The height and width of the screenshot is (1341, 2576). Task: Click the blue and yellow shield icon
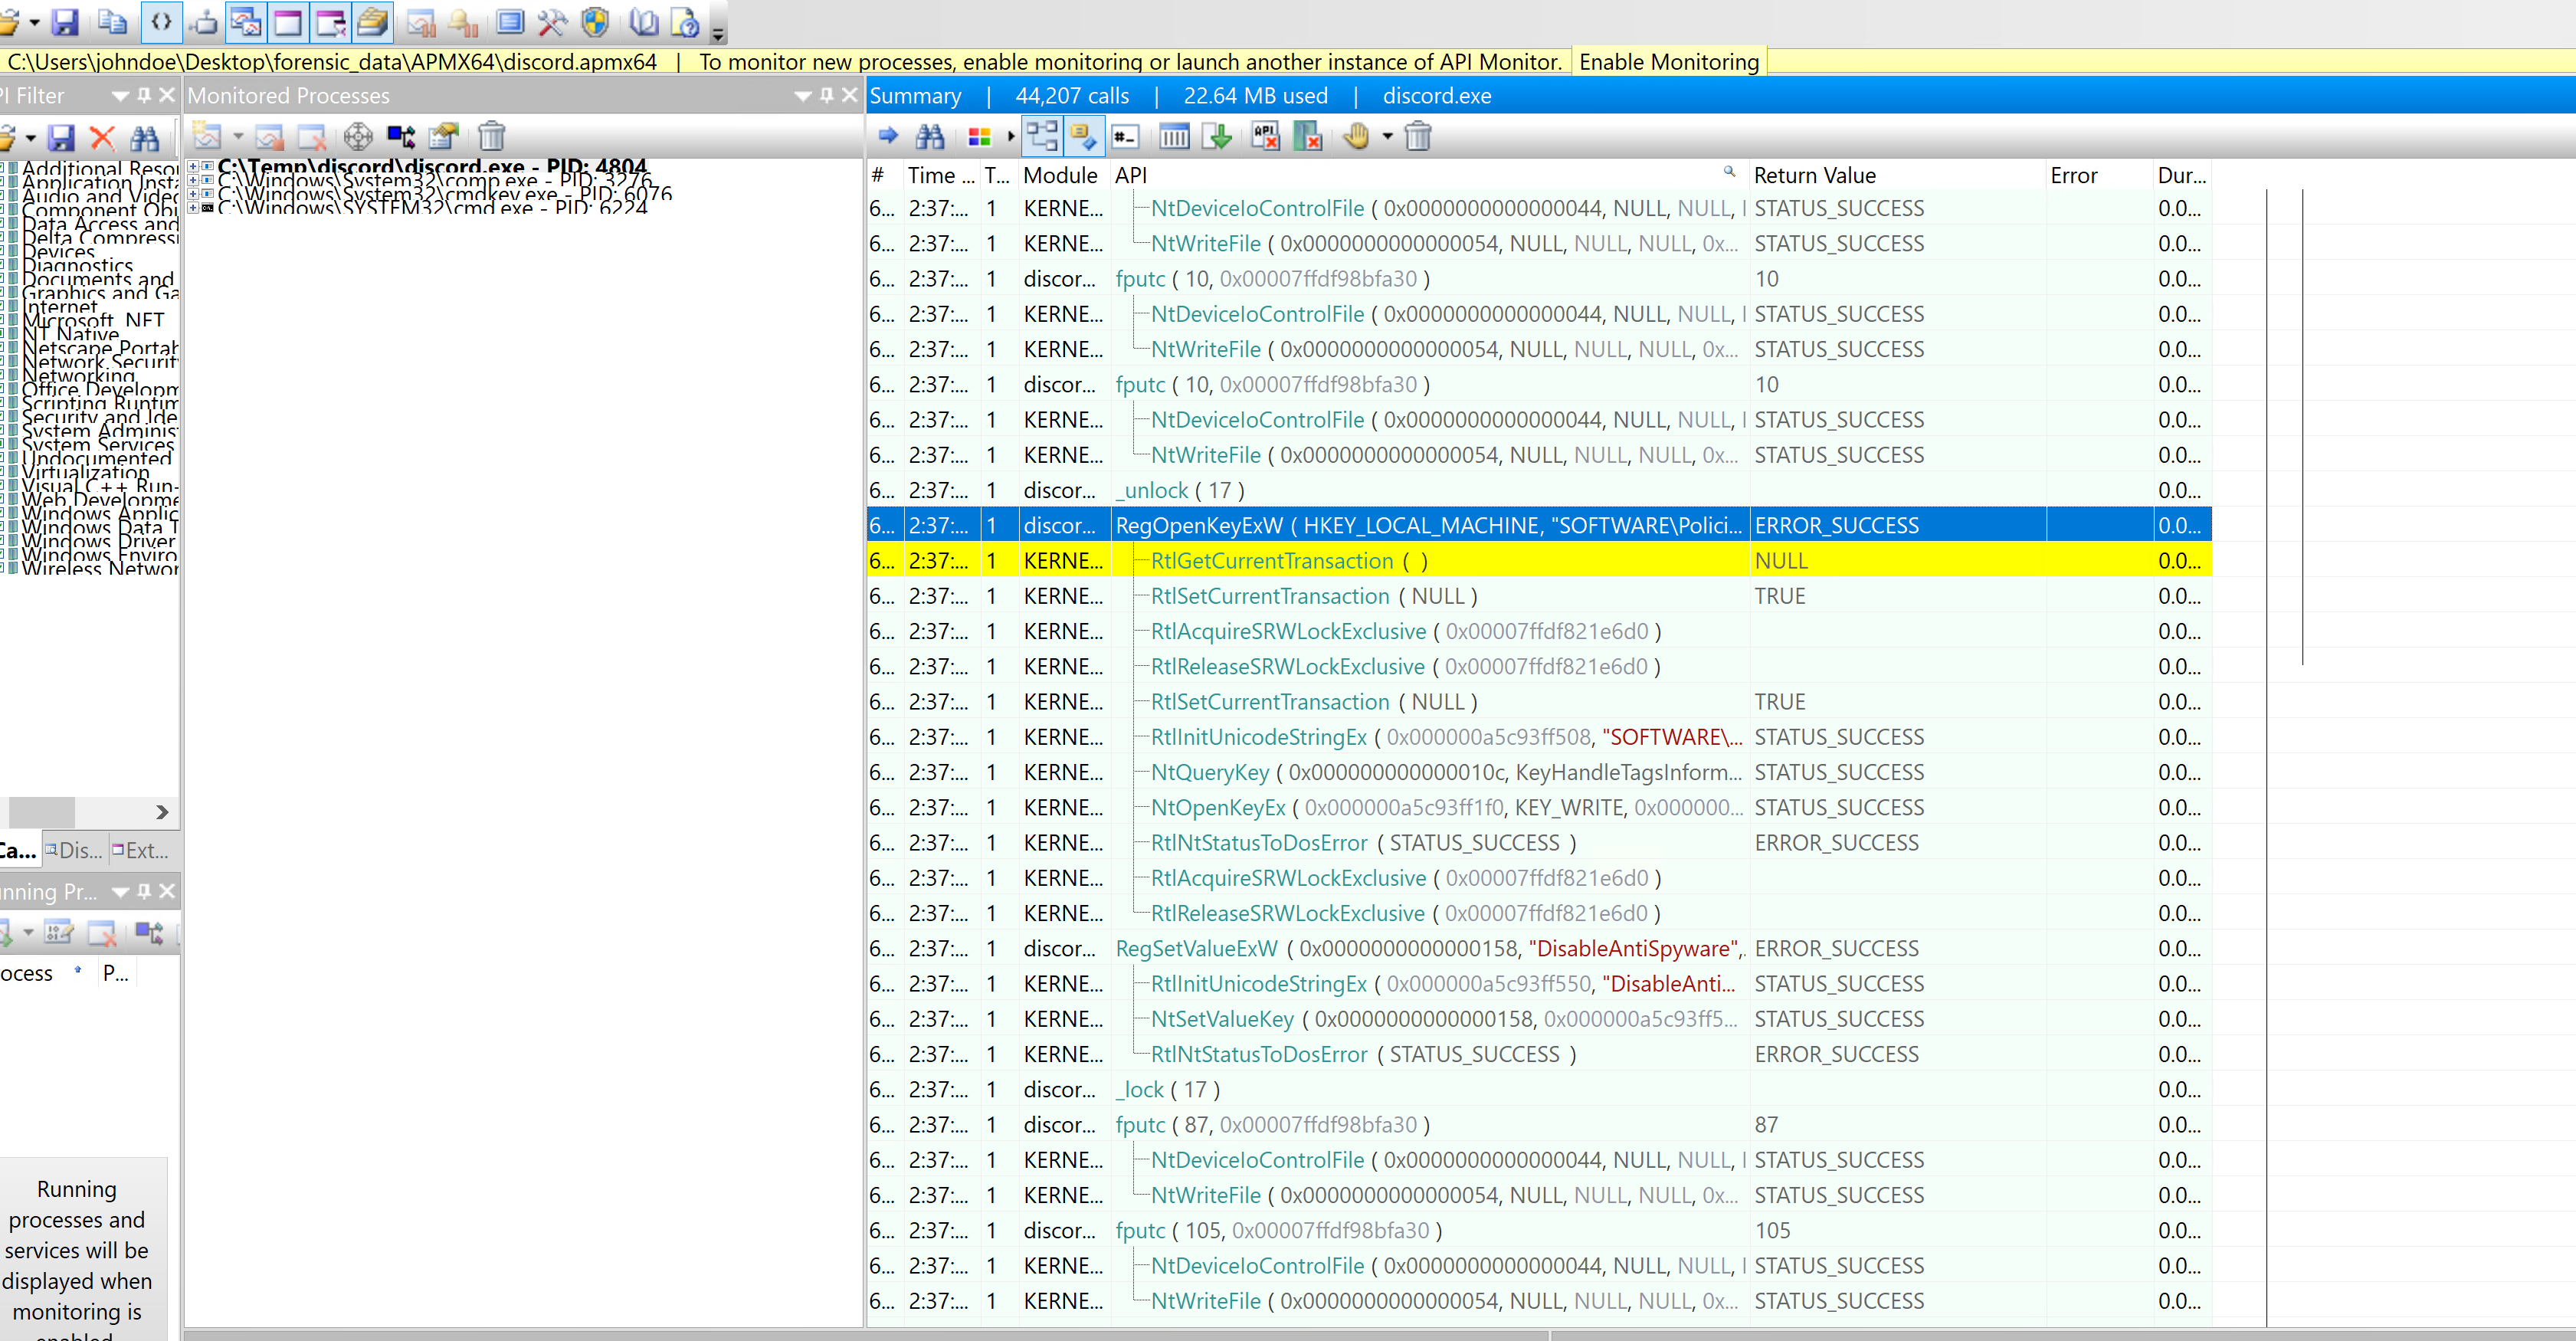[x=595, y=22]
